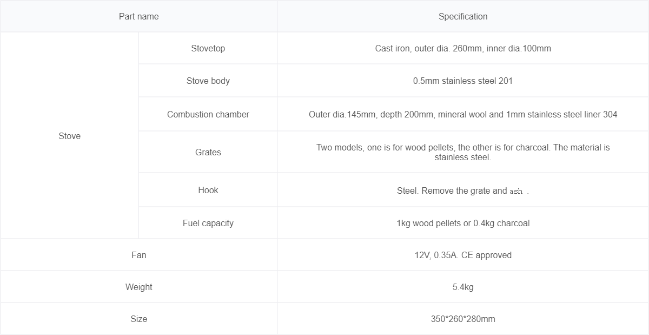The width and height of the screenshot is (649, 335).
Task: Click the Combustion chamber cell
Action: click(208, 114)
